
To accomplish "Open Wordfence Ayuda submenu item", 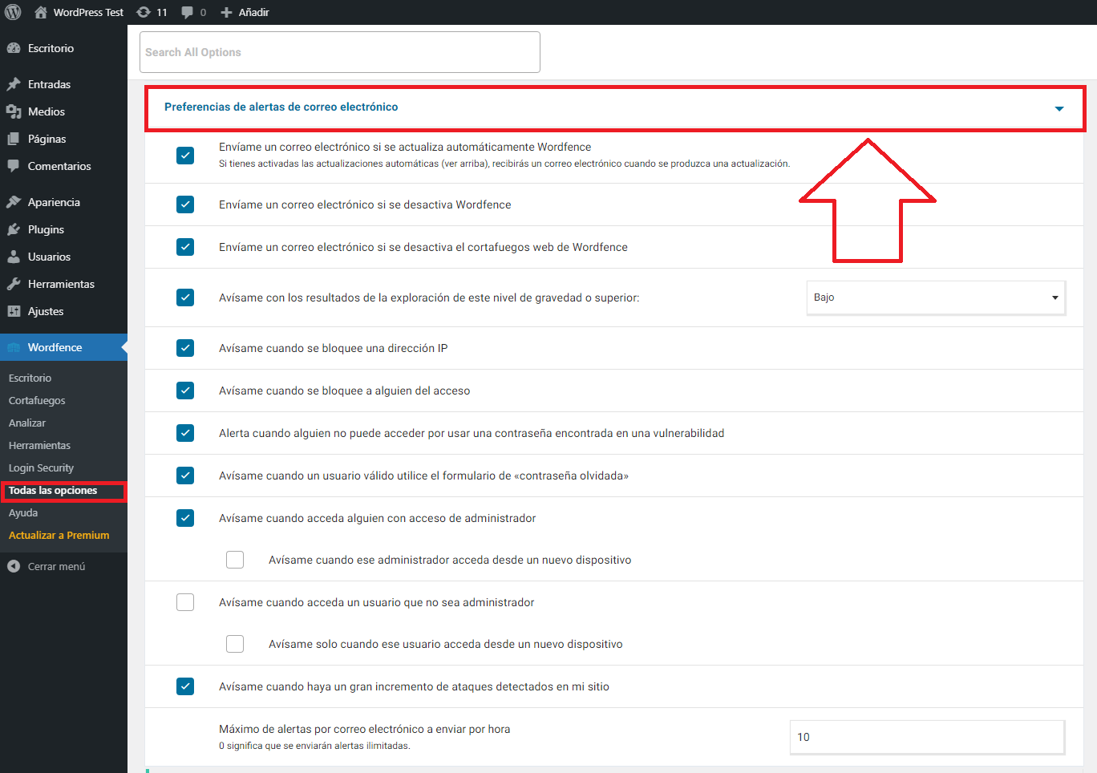I will [23, 512].
